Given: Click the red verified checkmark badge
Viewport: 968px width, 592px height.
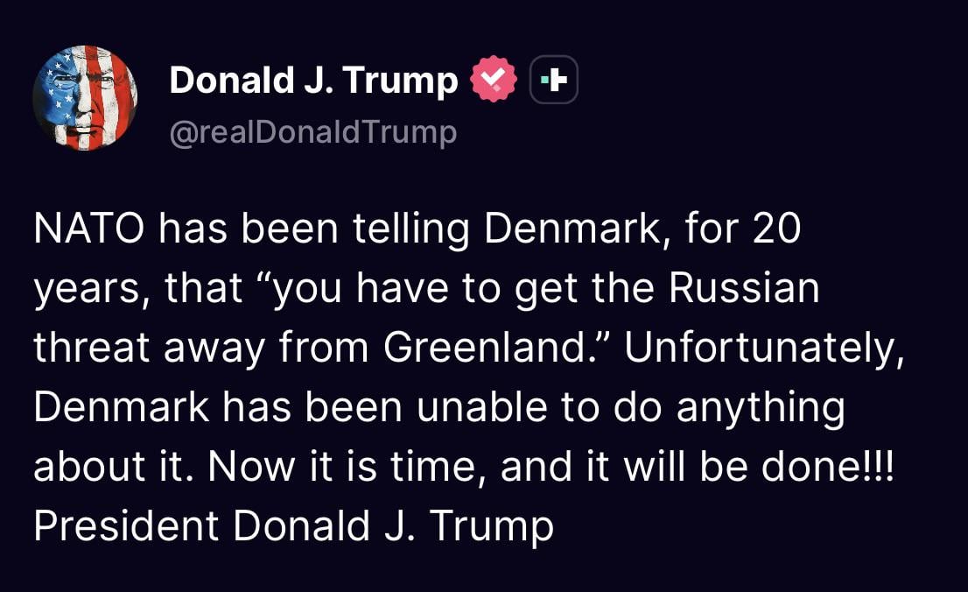Looking at the screenshot, I should coord(494,81).
